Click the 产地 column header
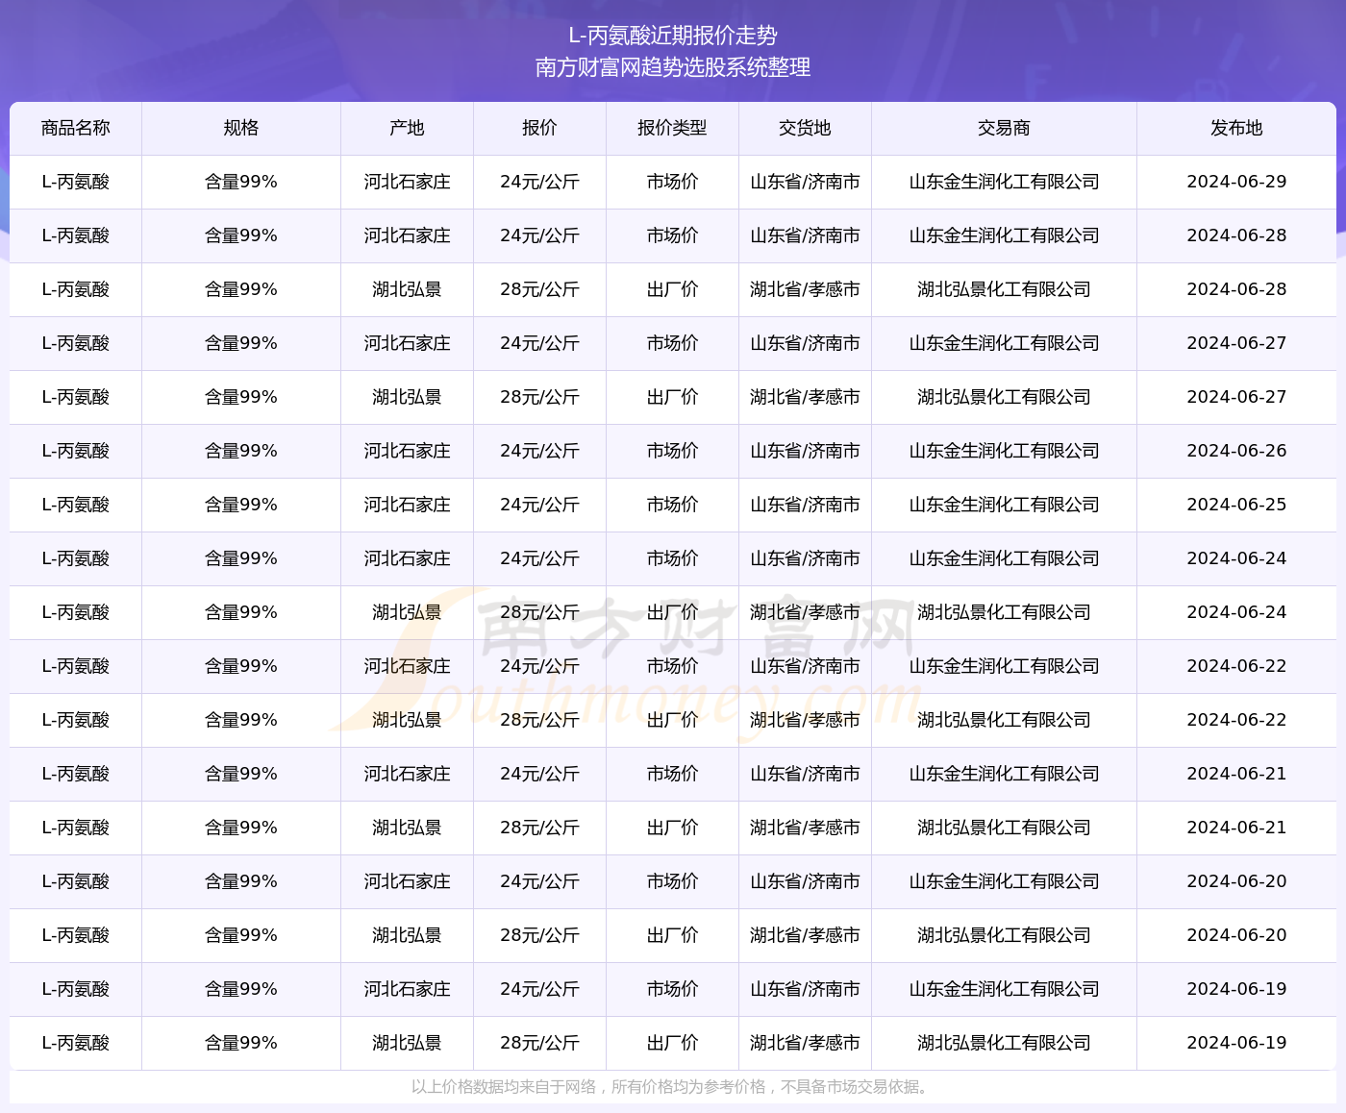Image resolution: width=1346 pixels, height=1113 pixels. click(407, 128)
